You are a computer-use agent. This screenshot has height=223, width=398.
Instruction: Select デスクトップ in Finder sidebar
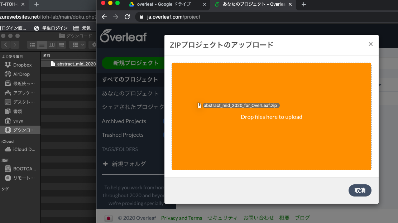20,102
